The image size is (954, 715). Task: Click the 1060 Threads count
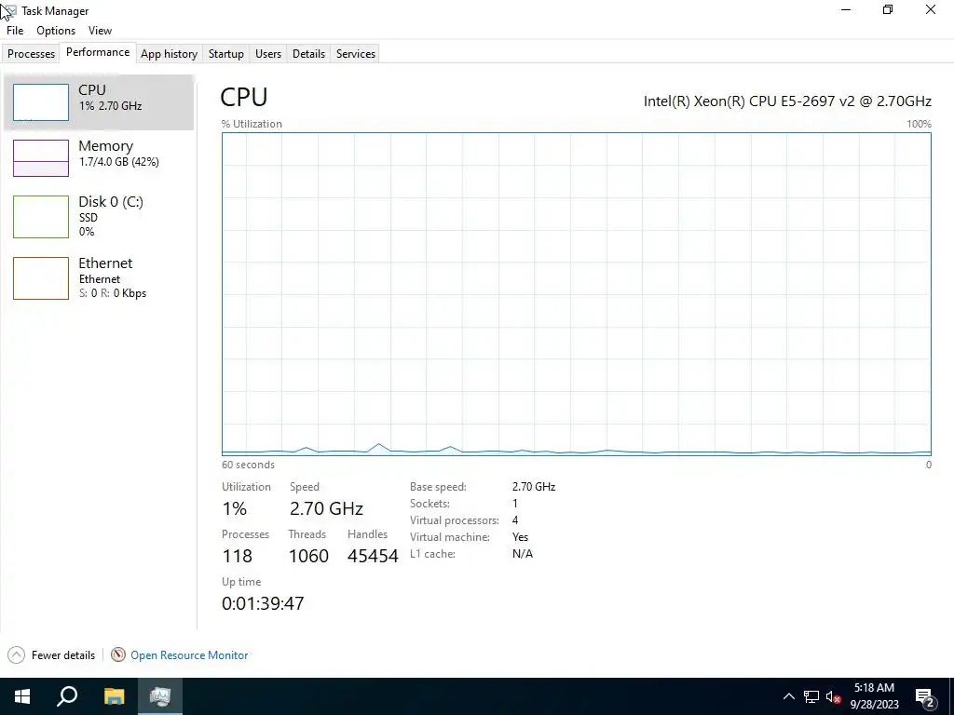308,556
